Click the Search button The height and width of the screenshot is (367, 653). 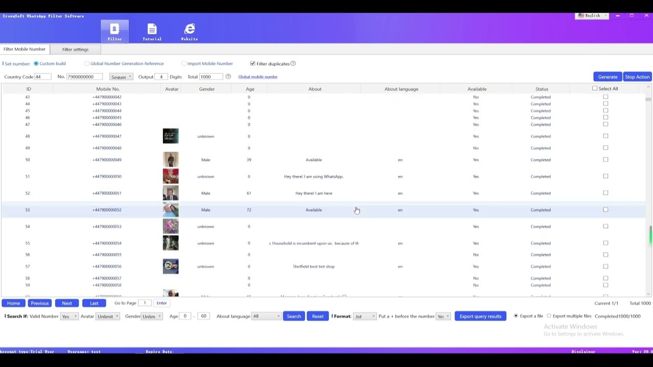[x=294, y=317]
